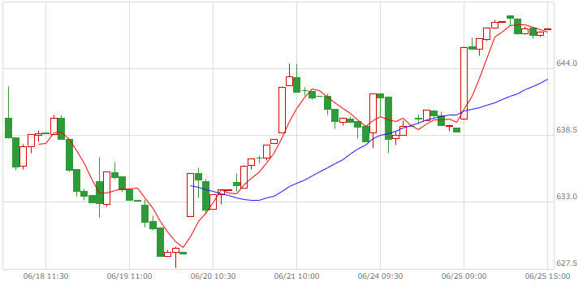Image resolution: width=587 pixels, height=295 pixels.
Task: Click the 06/25 09:00 time label
Action: click(464, 276)
